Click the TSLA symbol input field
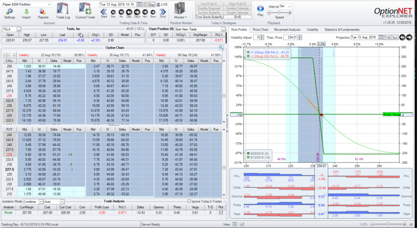The height and width of the screenshot is (228, 417). click(x=9, y=29)
